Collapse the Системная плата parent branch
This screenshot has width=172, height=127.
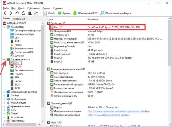tap(4, 59)
